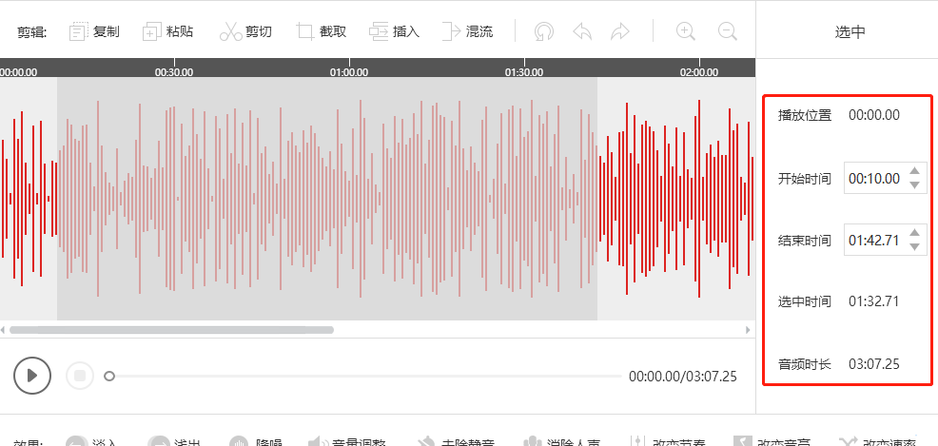Increase the end time (结束时间) value
This screenshot has height=446, width=938.
pyautogui.click(x=915, y=233)
